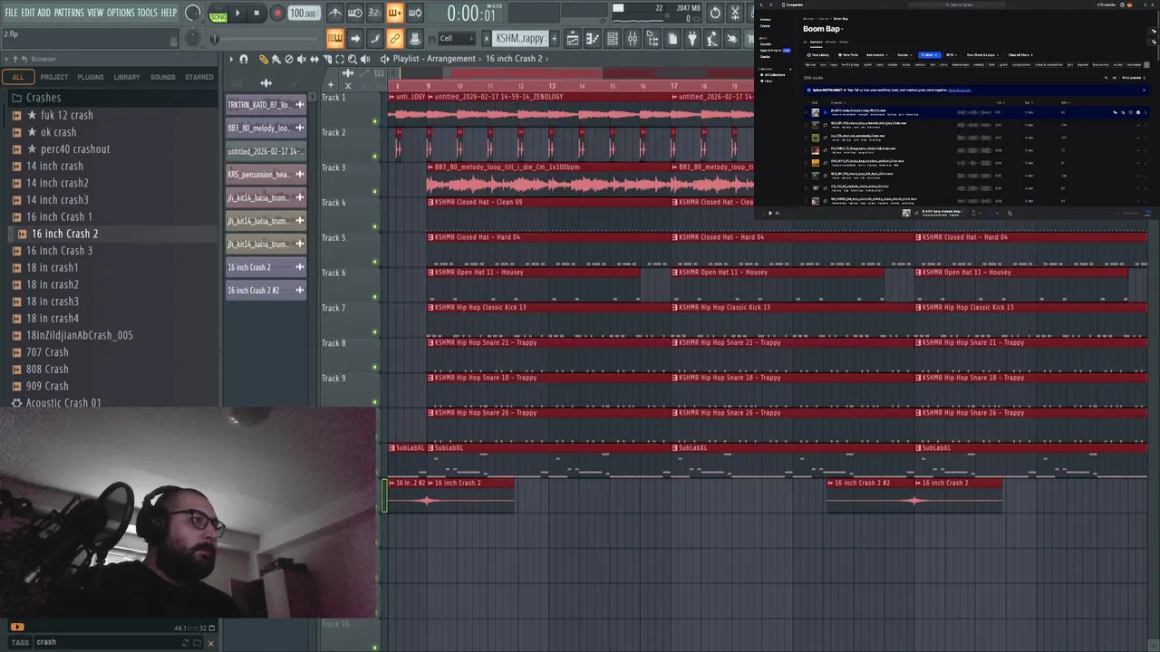This screenshot has width=1160, height=652.
Task: Open Instruments filter dropdown in Splice
Action: pyautogui.click(x=876, y=54)
